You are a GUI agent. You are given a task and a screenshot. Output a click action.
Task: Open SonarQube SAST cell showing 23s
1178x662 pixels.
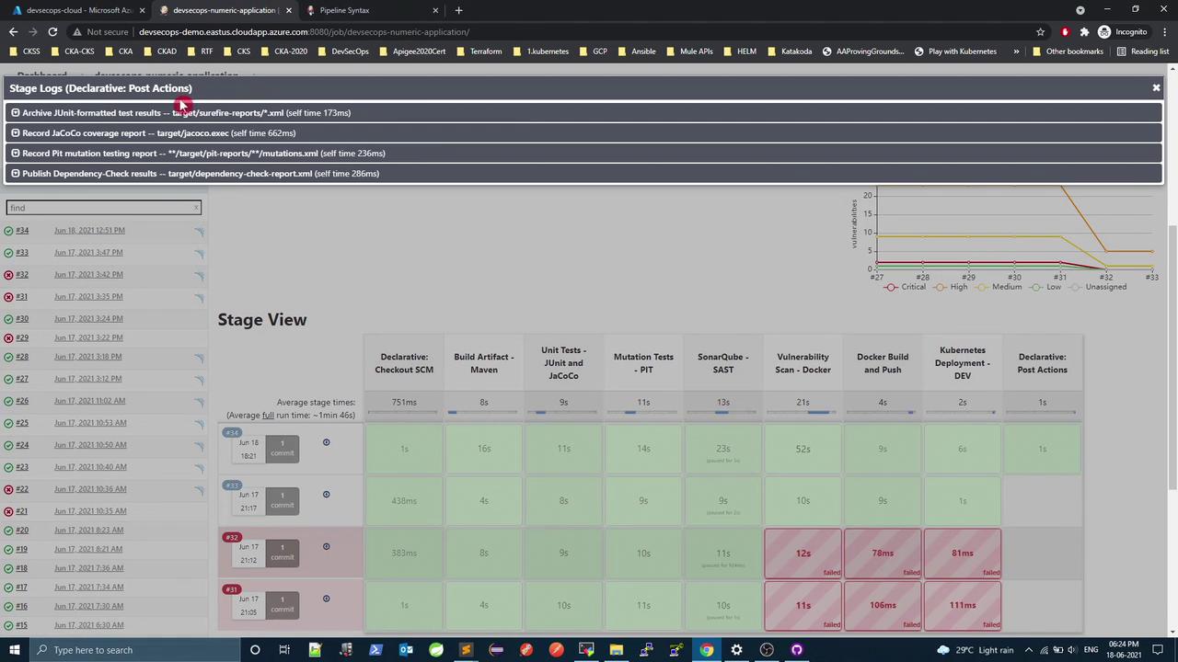[x=723, y=449]
